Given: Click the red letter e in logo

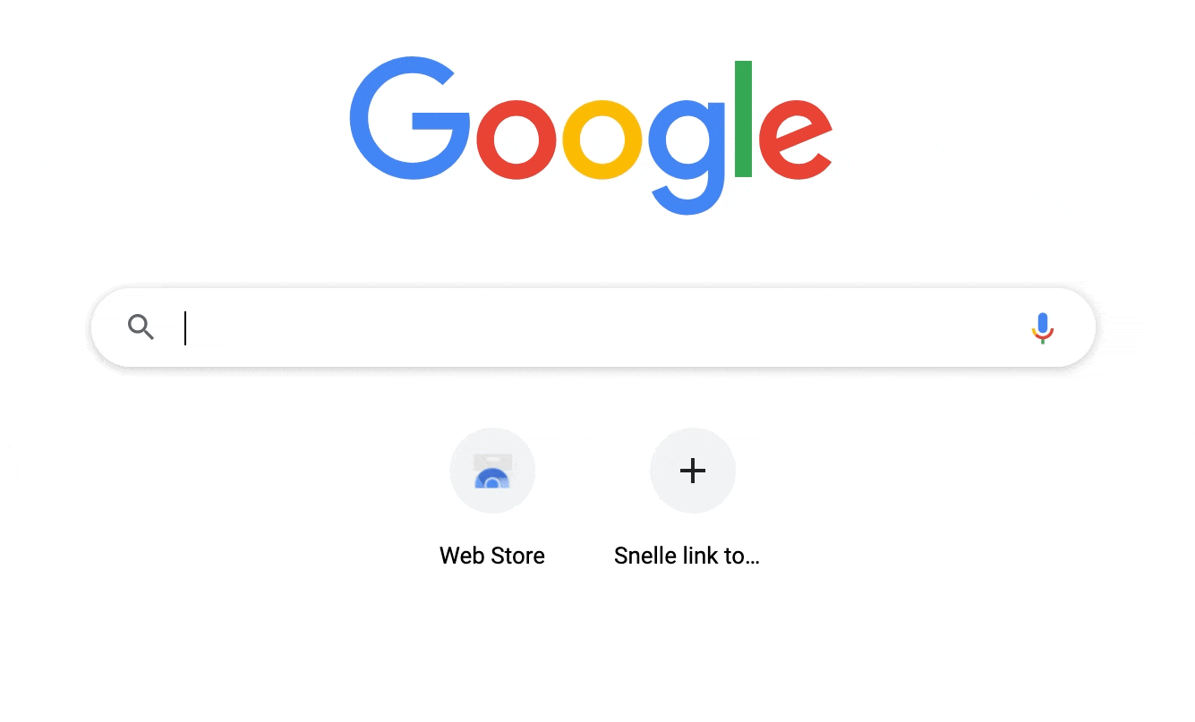Looking at the screenshot, I should (x=796, y=140).
